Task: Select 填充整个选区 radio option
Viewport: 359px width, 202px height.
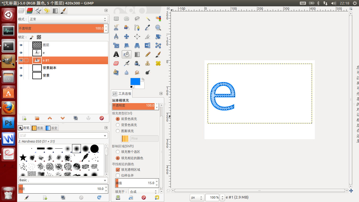Action: point(118,152)
